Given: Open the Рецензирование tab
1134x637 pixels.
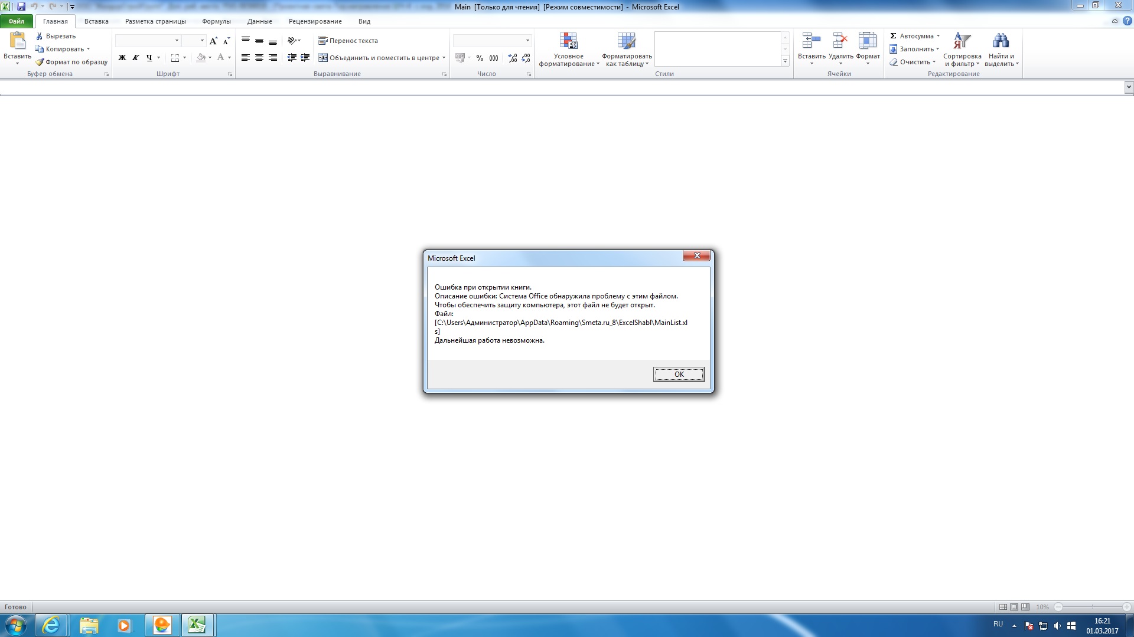Looking at the screenshot, I should click(x=315, y=21).
